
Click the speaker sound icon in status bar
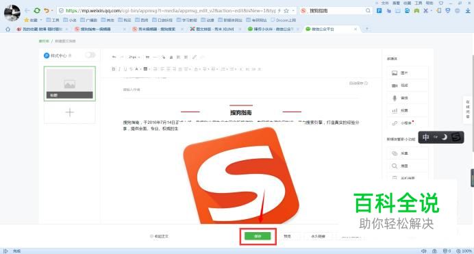click(x=424, y=251)
